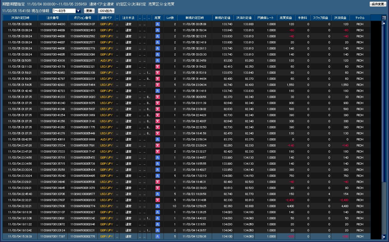Select the 売 badge for order 1103989700144005

click(157, 54)
